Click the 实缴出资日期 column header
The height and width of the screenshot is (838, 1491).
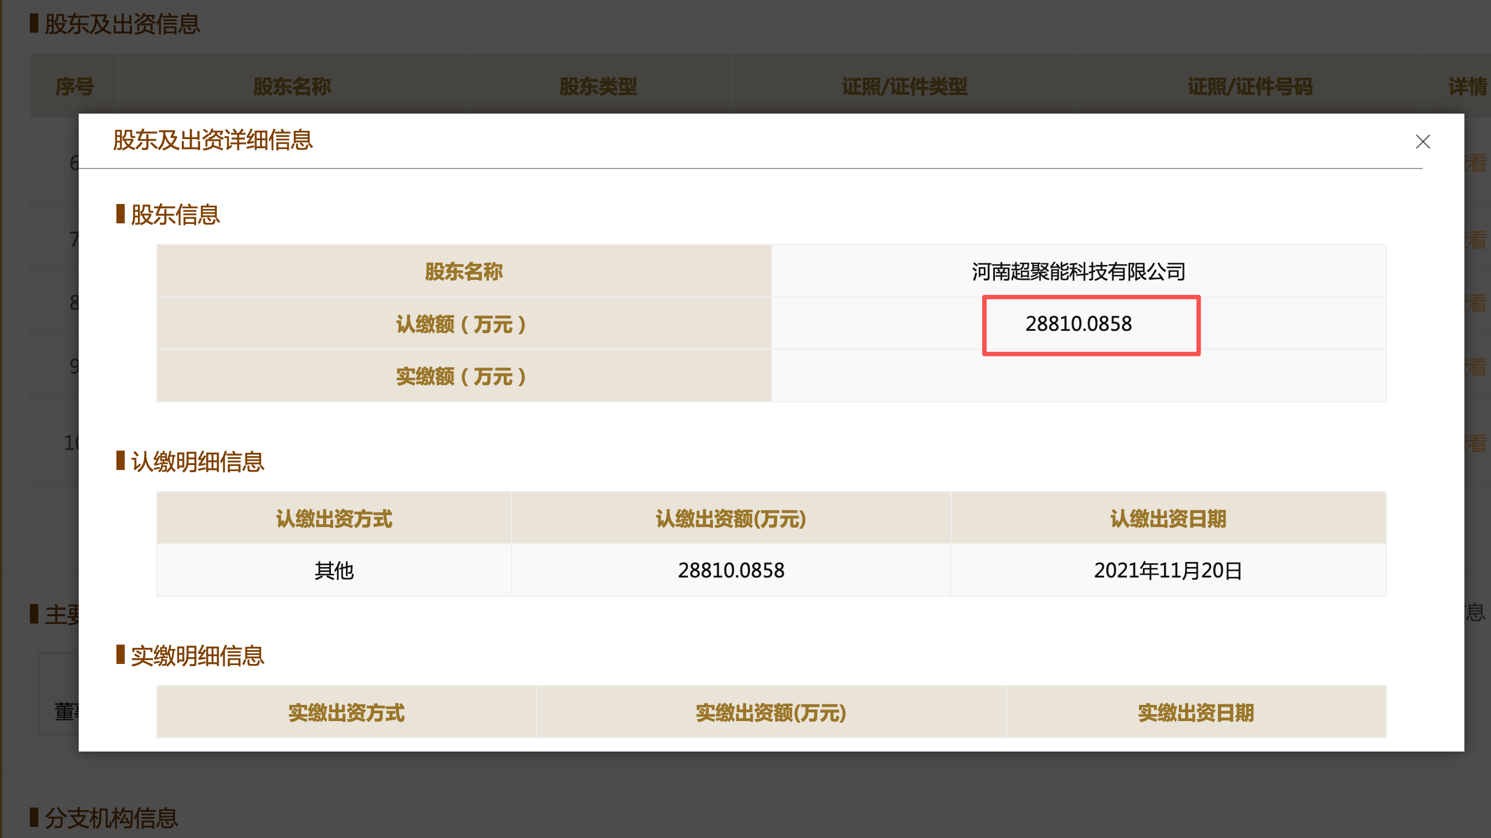click(1196, 712)
